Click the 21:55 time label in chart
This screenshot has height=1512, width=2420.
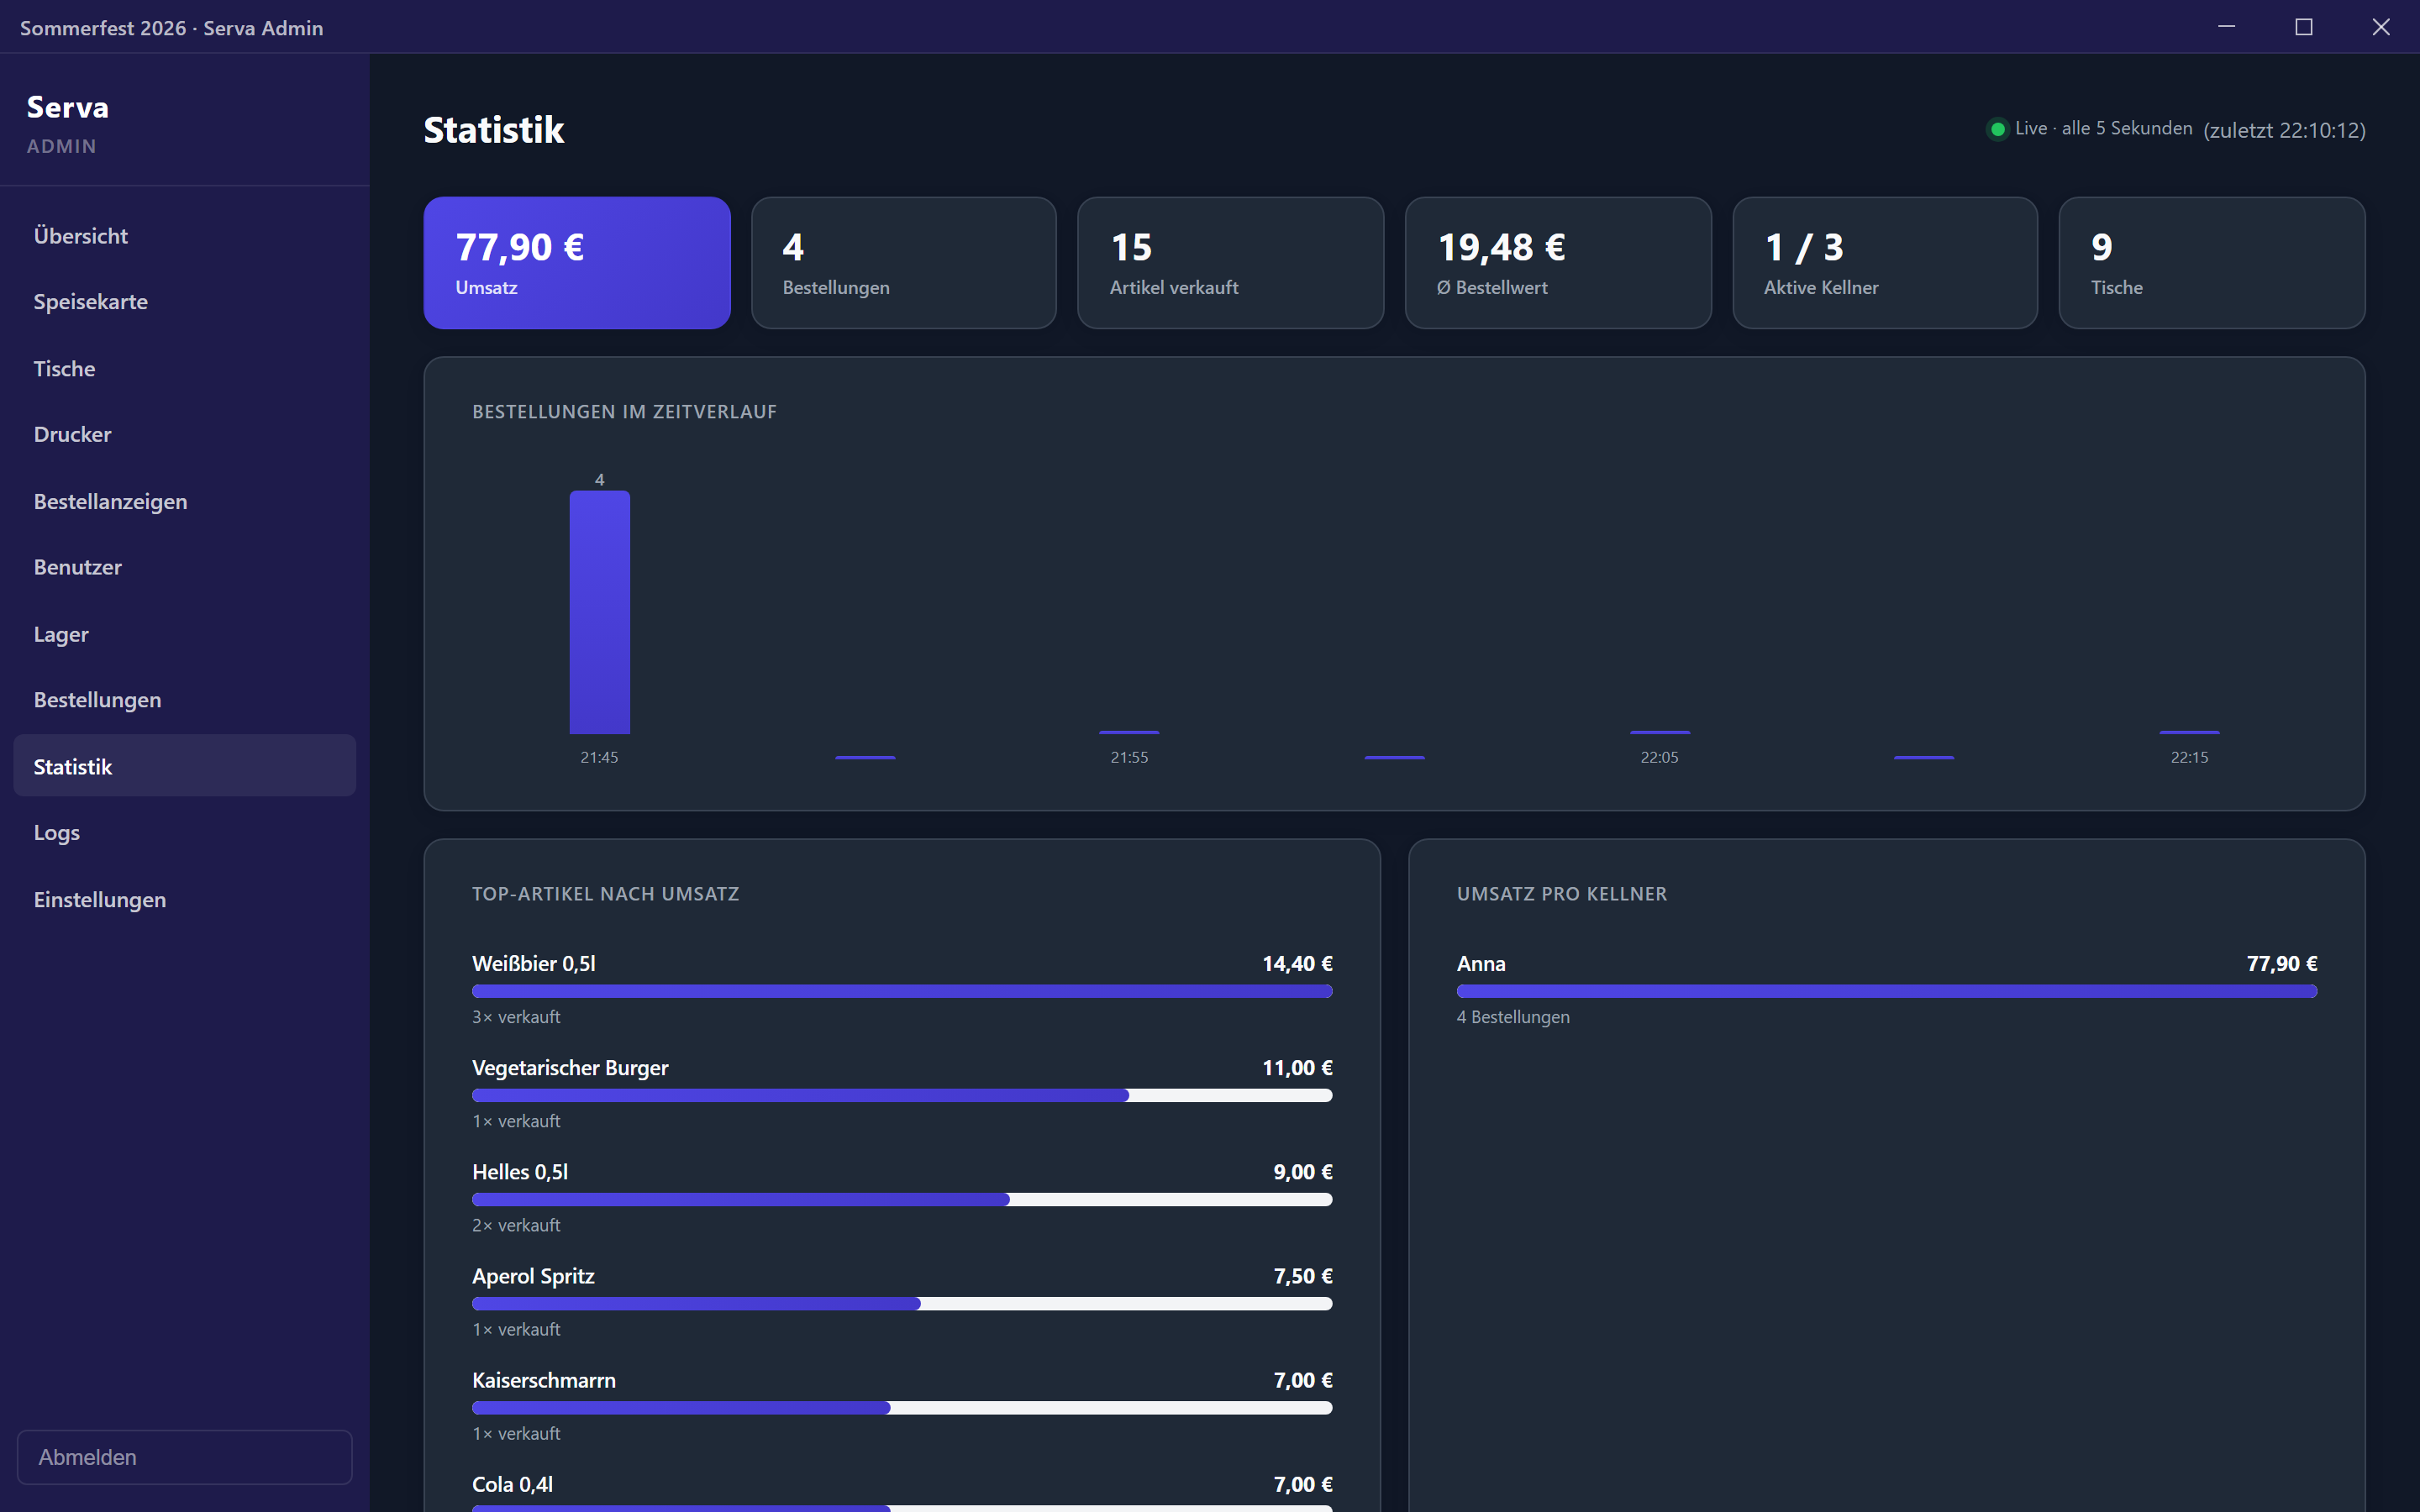[1129, 757]
